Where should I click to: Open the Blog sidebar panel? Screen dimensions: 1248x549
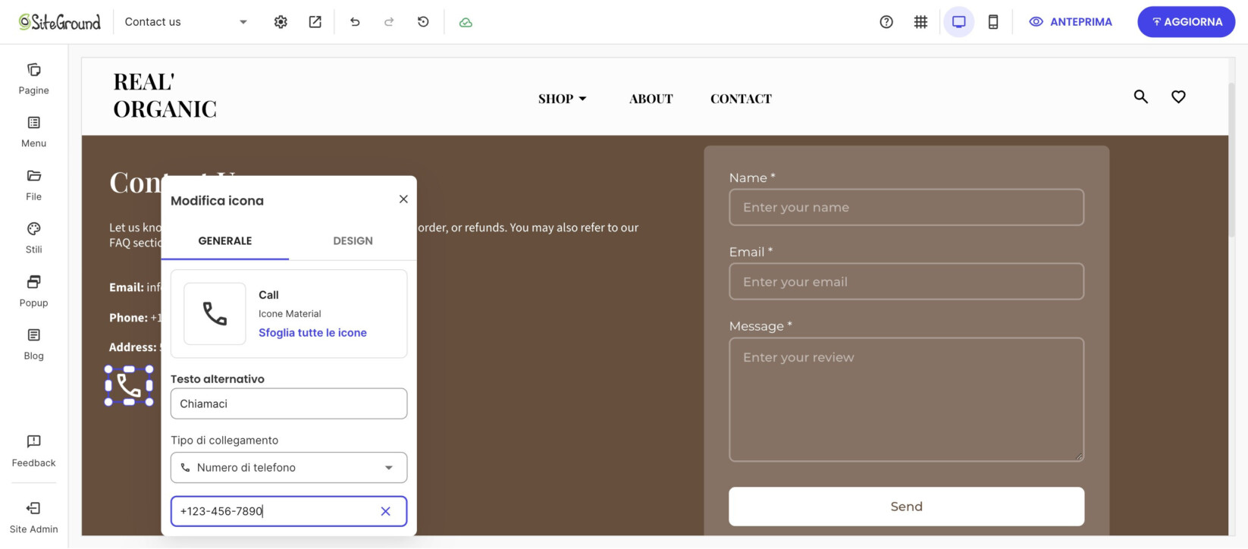point(33,344)
